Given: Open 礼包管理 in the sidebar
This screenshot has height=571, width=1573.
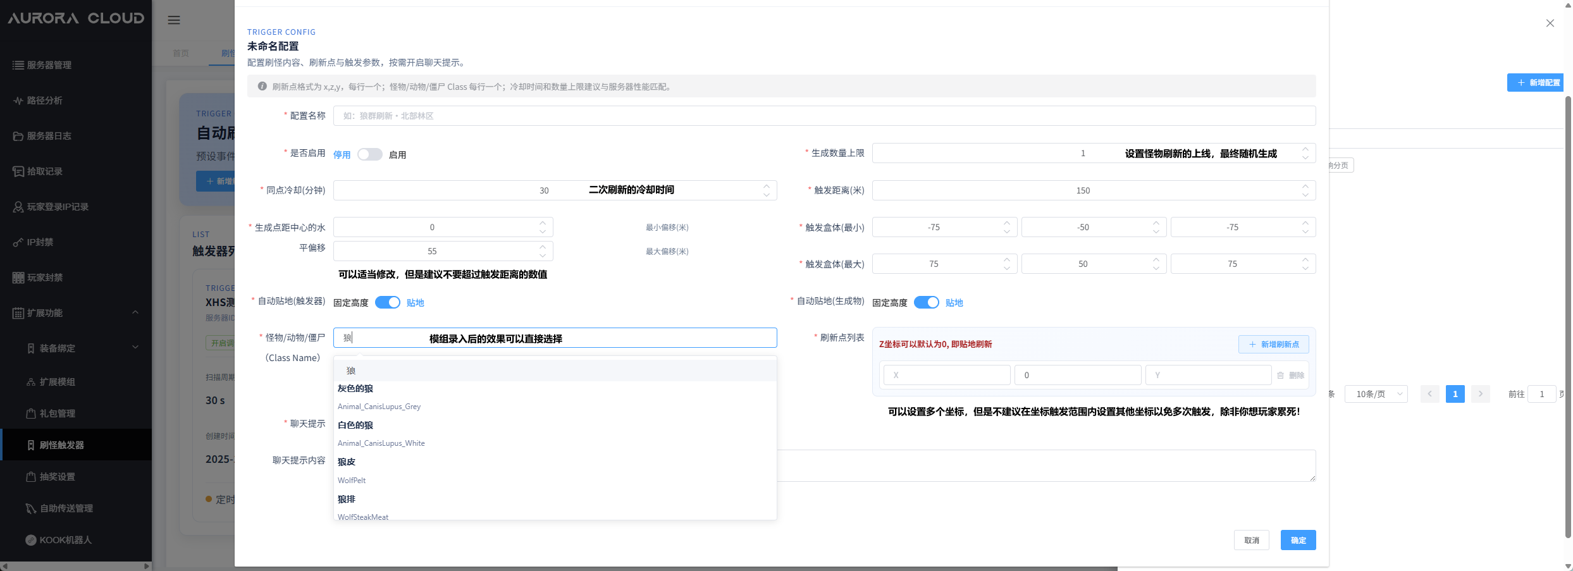Looking at the screenshot, I should click(57, 414).
